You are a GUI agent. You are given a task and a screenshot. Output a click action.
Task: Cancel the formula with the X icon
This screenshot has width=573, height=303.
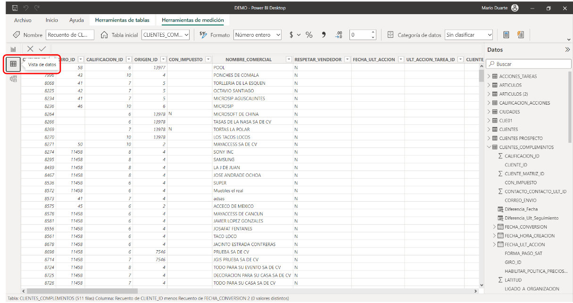(30, 49)
